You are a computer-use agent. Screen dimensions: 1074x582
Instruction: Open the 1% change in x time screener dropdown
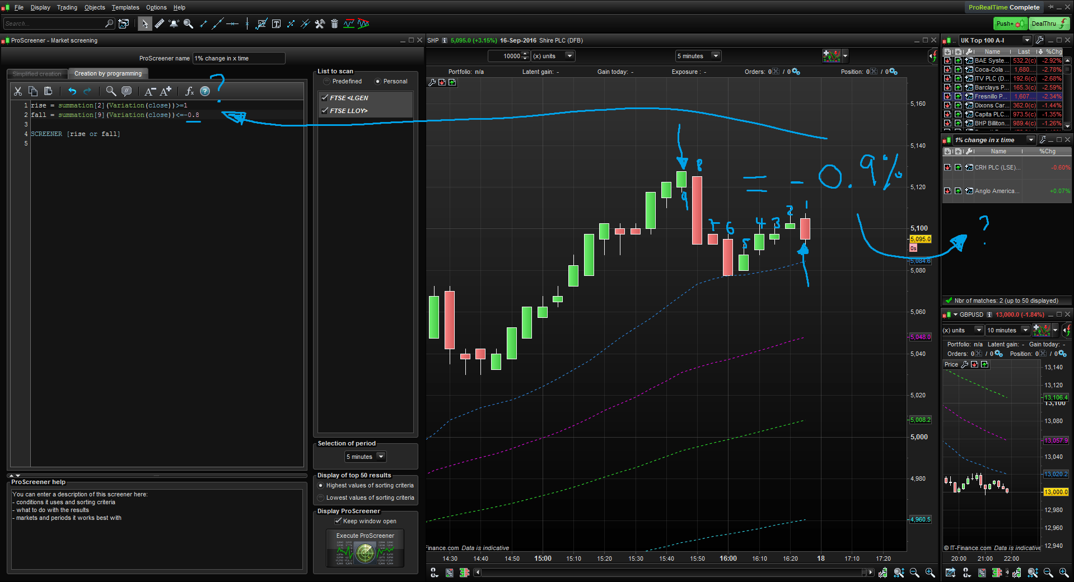[994, 140]
